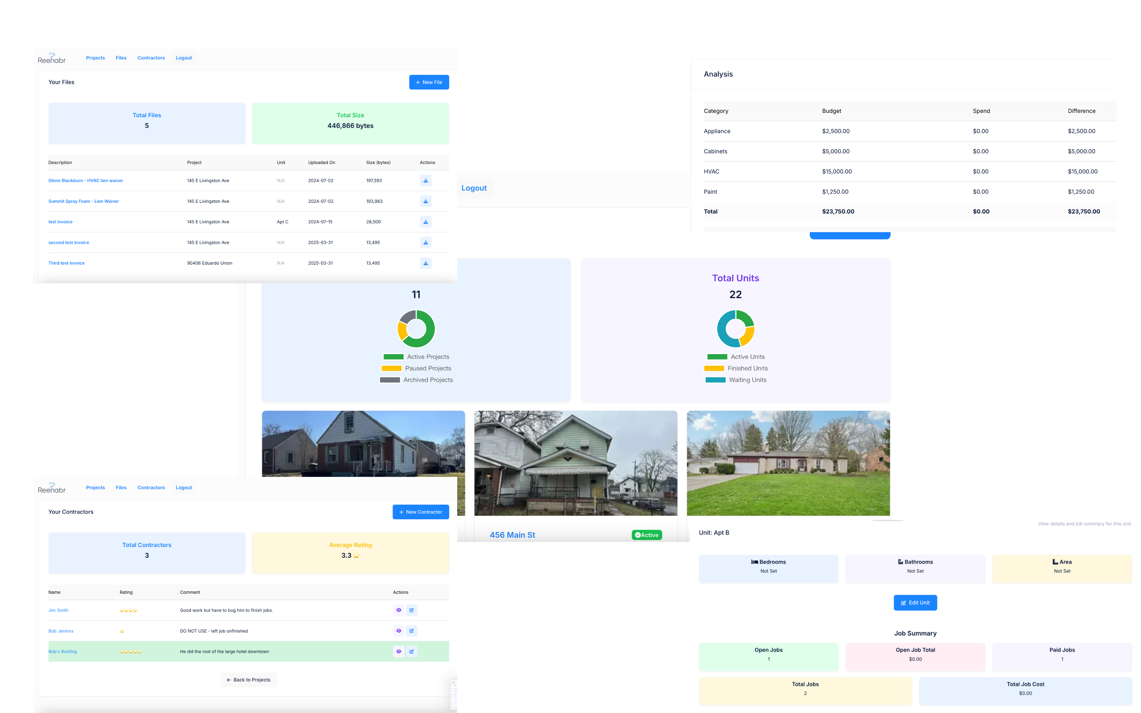Download the test invoice file
The height and width of the screenshot is (713, 1141).
tap(425, 222)
